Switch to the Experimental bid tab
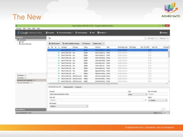Image resolution: width=183 pixels, height=137 pixels. [x=68, y=87]
